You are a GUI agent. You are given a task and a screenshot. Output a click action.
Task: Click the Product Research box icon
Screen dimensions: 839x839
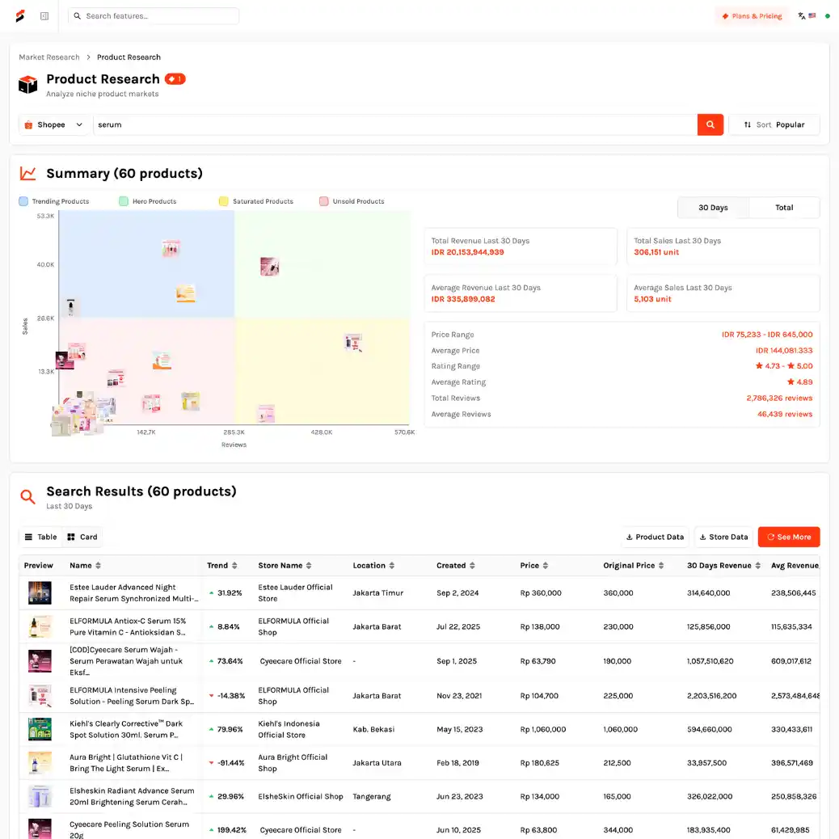[28, 84]
